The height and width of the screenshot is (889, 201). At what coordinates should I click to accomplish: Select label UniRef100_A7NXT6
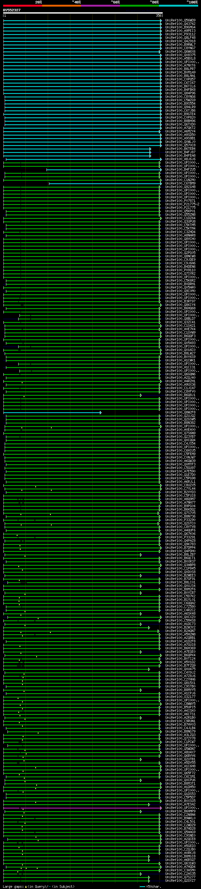click(180, 65)
